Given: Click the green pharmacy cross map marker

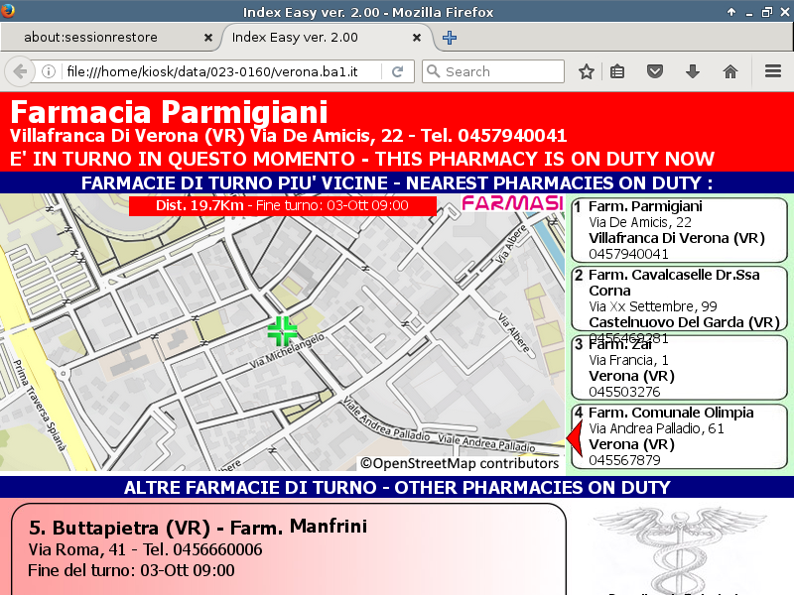Looking at the screenshot, I should [282, 330].
